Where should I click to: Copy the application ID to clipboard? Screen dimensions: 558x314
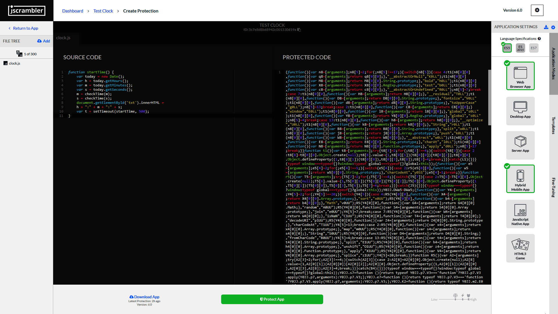[x=299, y=30]
